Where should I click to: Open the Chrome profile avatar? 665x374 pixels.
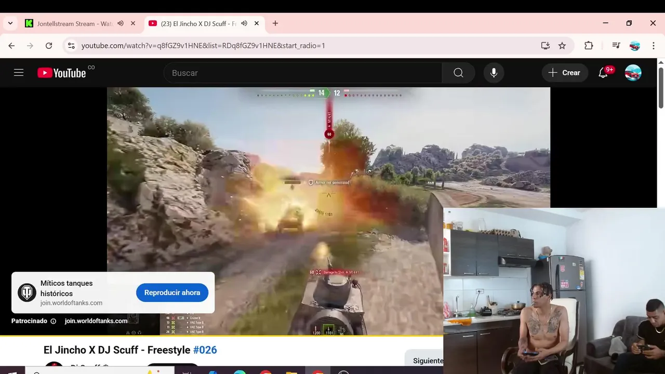[635, 46]
